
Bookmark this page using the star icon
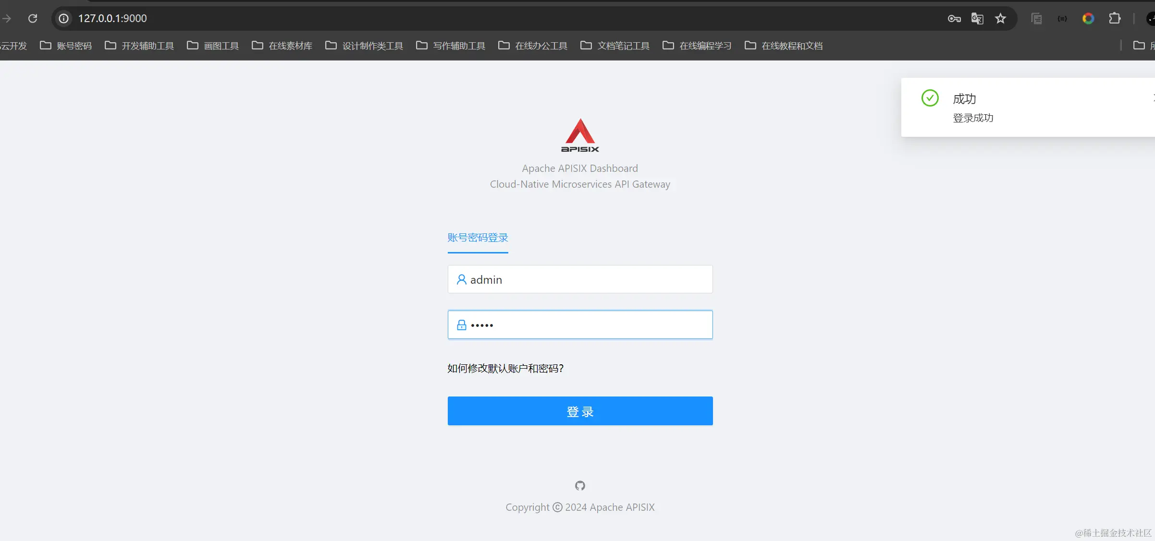1001,18
